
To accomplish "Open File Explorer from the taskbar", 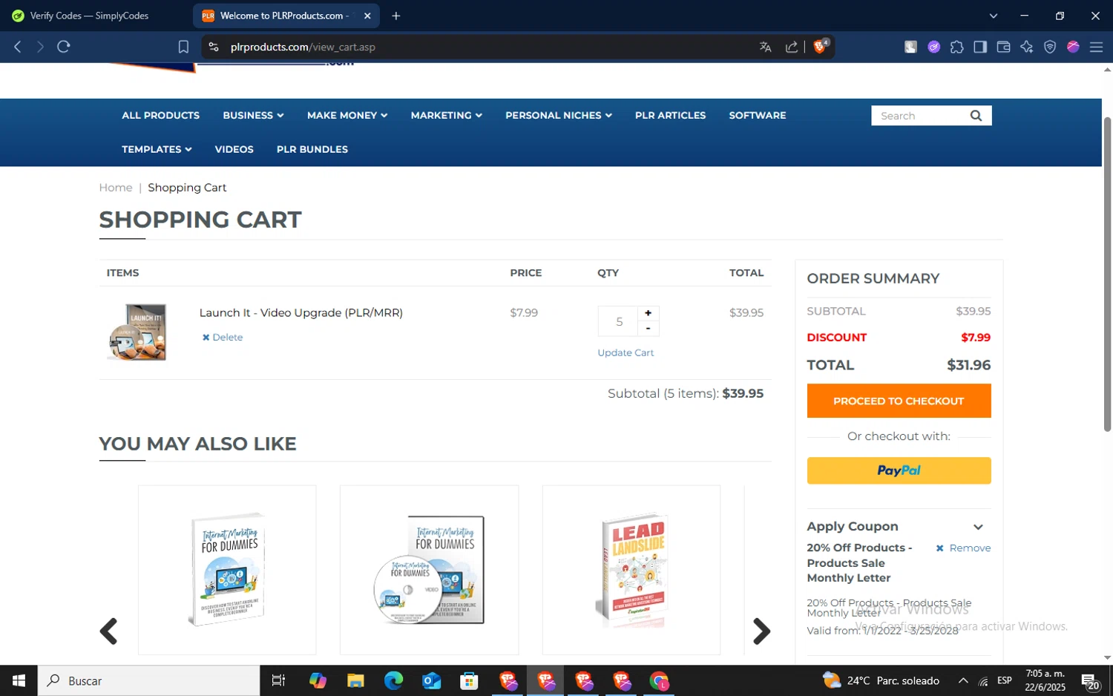I will click(355, 680).
